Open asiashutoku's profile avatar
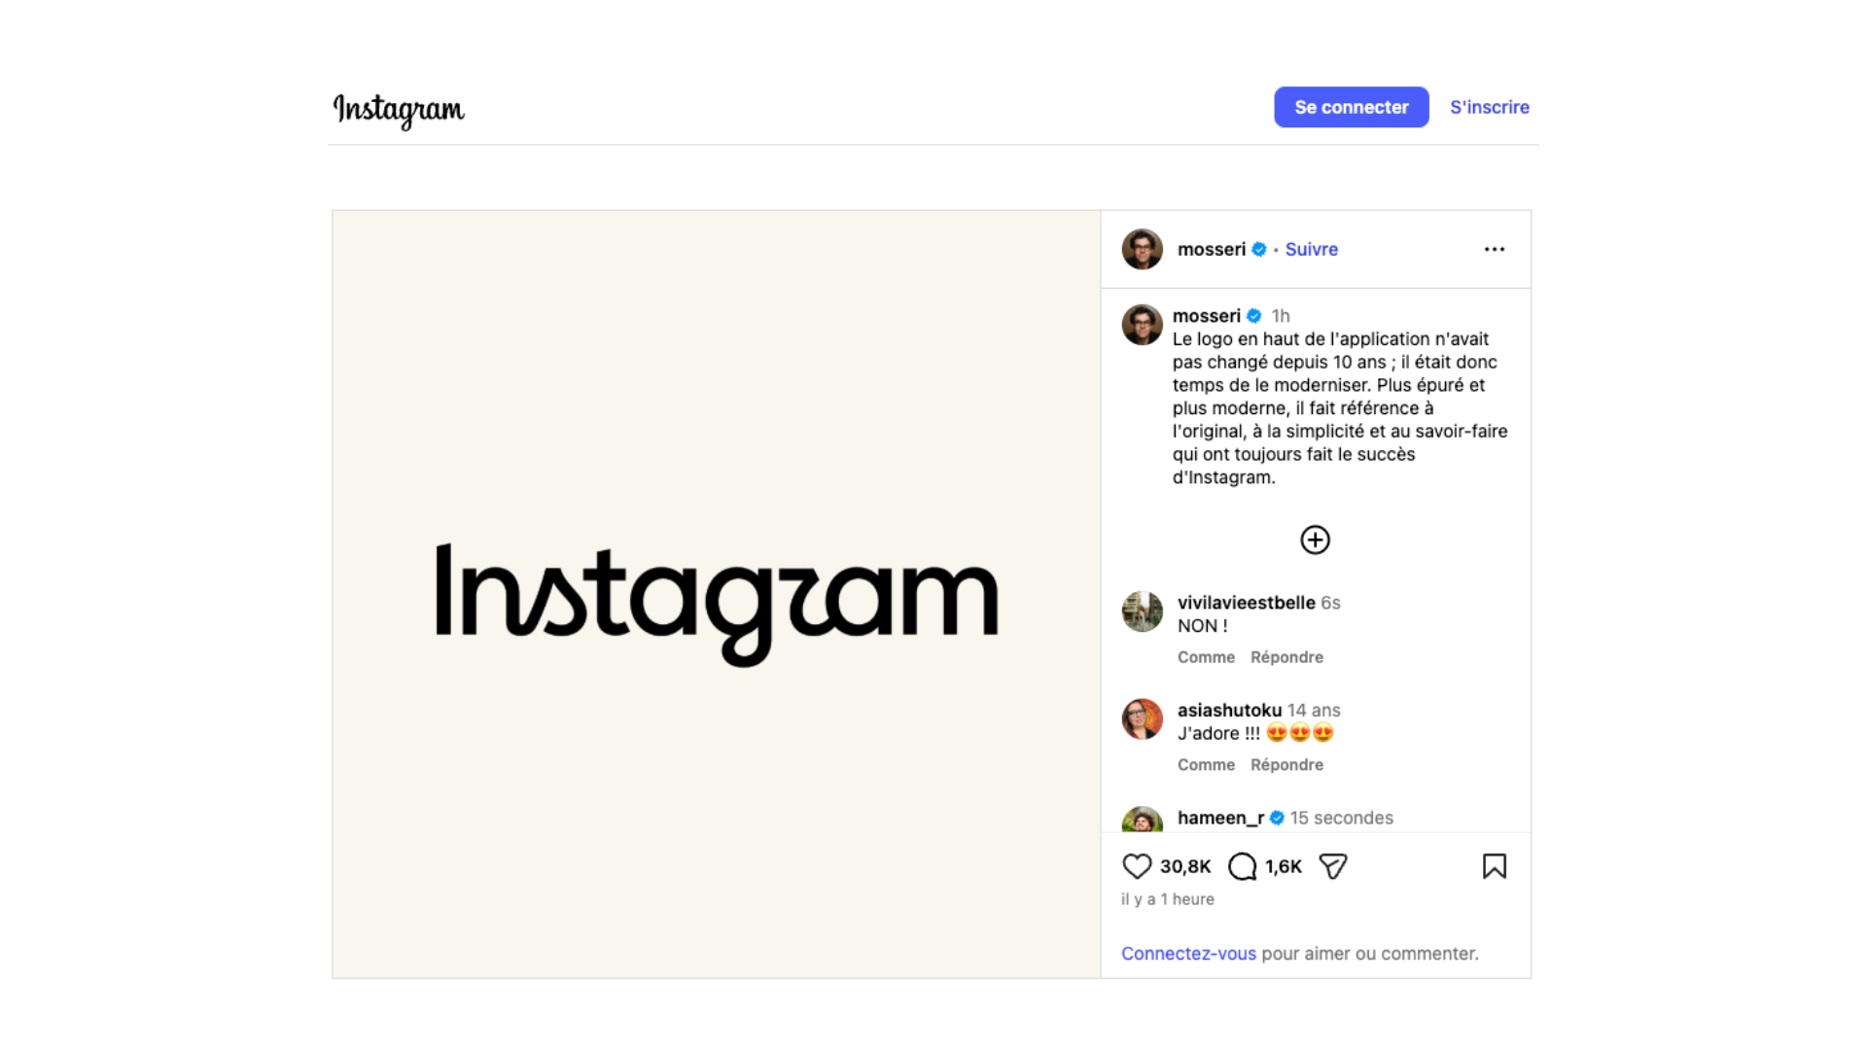 click(1143, 719)
